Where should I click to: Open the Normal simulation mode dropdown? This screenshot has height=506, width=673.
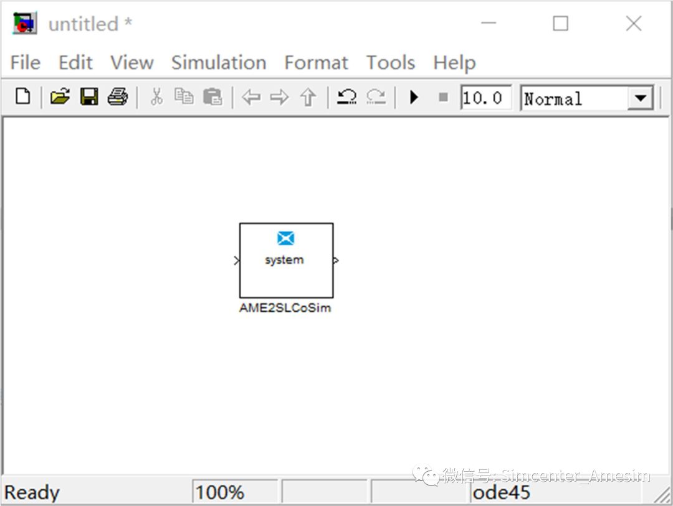[641, 98]
